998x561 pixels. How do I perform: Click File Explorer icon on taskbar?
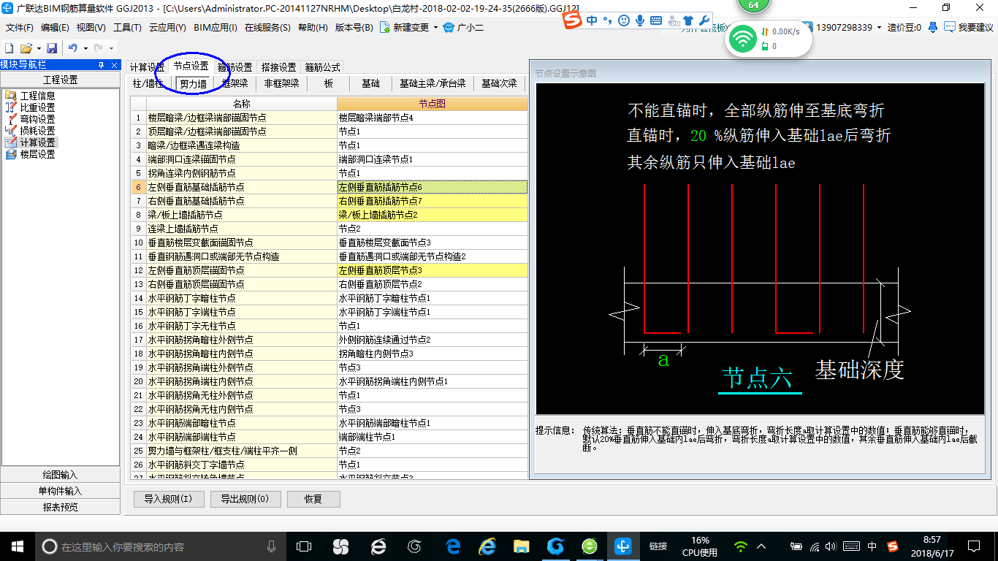coord(521,546)
